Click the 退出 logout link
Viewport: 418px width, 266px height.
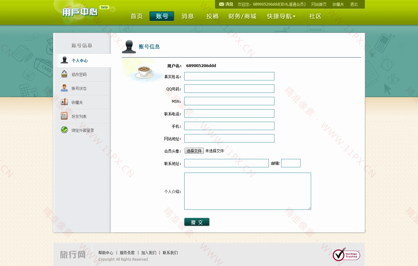(x=354, y=4)
